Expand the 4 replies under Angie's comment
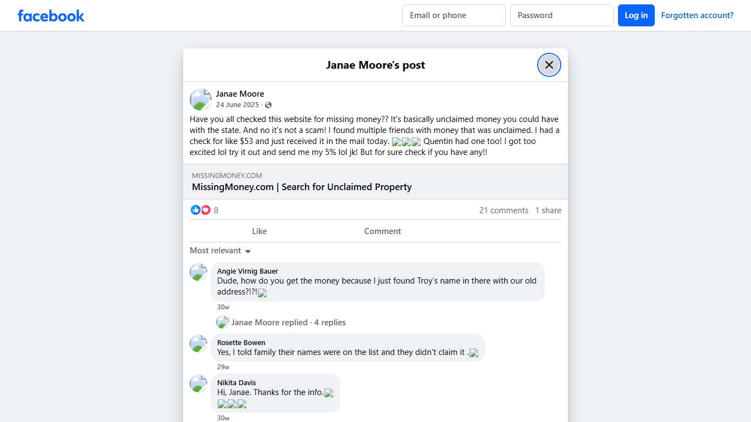The height and width of the screenshot is (422, 751). [288, 322]
